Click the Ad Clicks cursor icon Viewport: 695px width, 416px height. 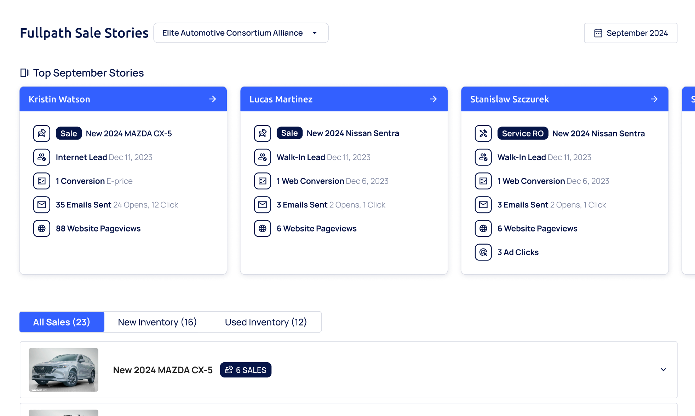(x=483, y=252)
